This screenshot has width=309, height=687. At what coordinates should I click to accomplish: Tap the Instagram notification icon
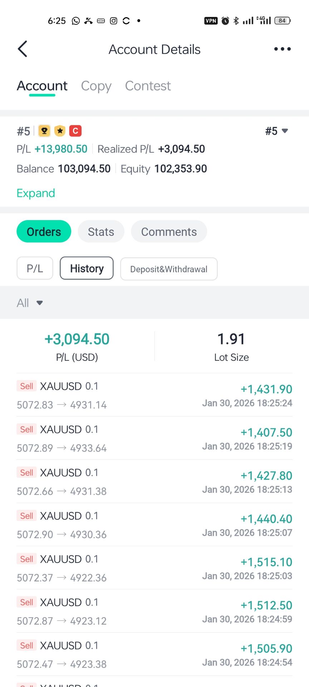pyautogui.click(x=113, y=21)
